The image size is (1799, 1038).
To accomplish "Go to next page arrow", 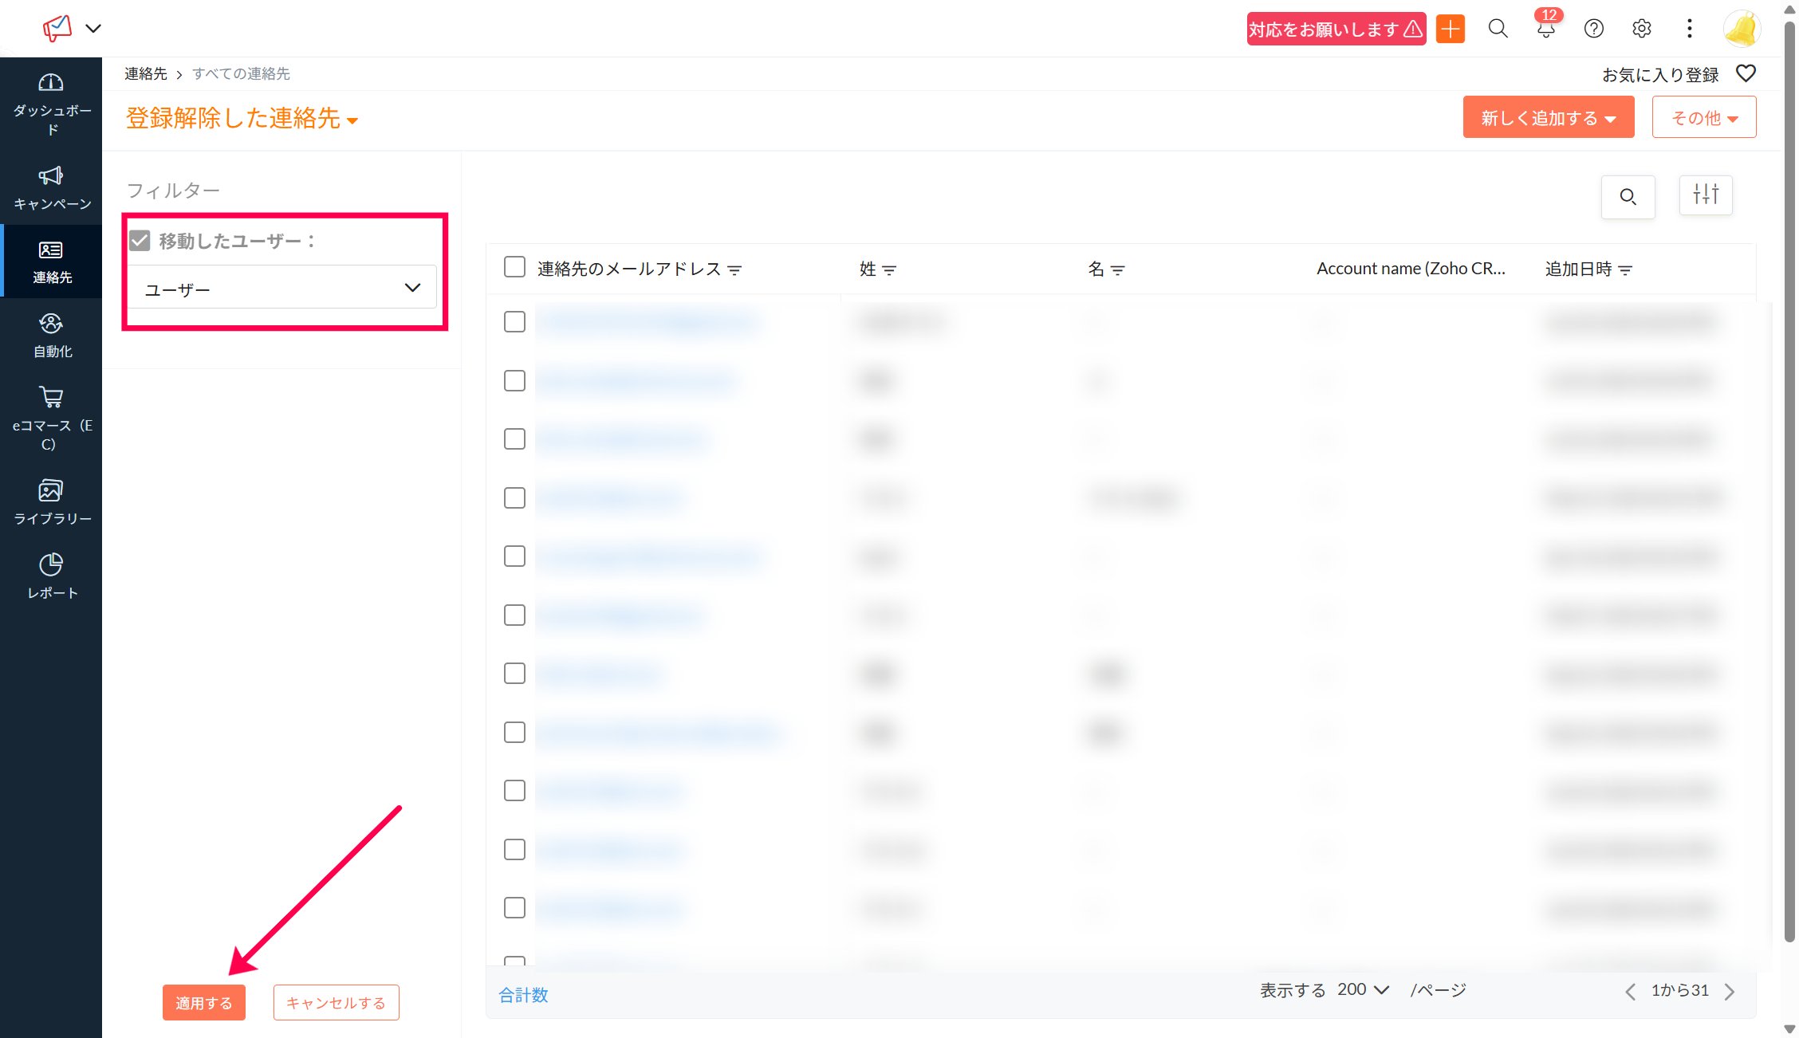I will pos(1730,991).
